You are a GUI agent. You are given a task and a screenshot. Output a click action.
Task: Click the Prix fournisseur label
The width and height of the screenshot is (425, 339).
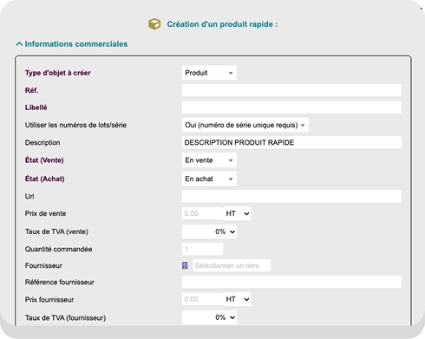(49, 300)
